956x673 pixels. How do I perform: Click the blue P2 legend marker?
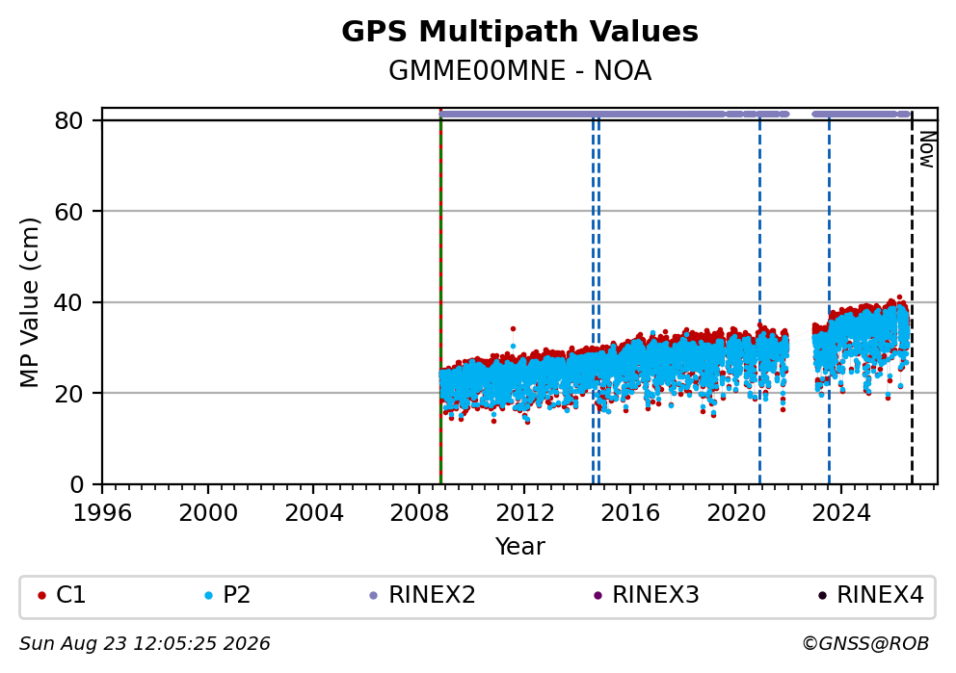[208, 596]
